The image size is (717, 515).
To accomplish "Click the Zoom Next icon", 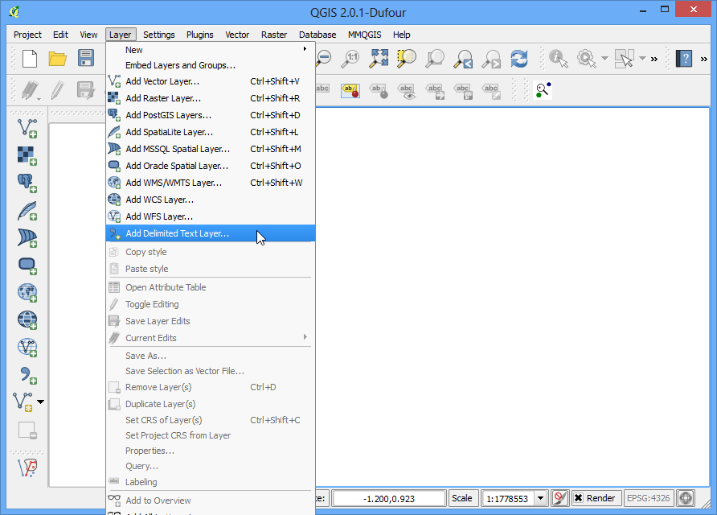I will 492,59.
